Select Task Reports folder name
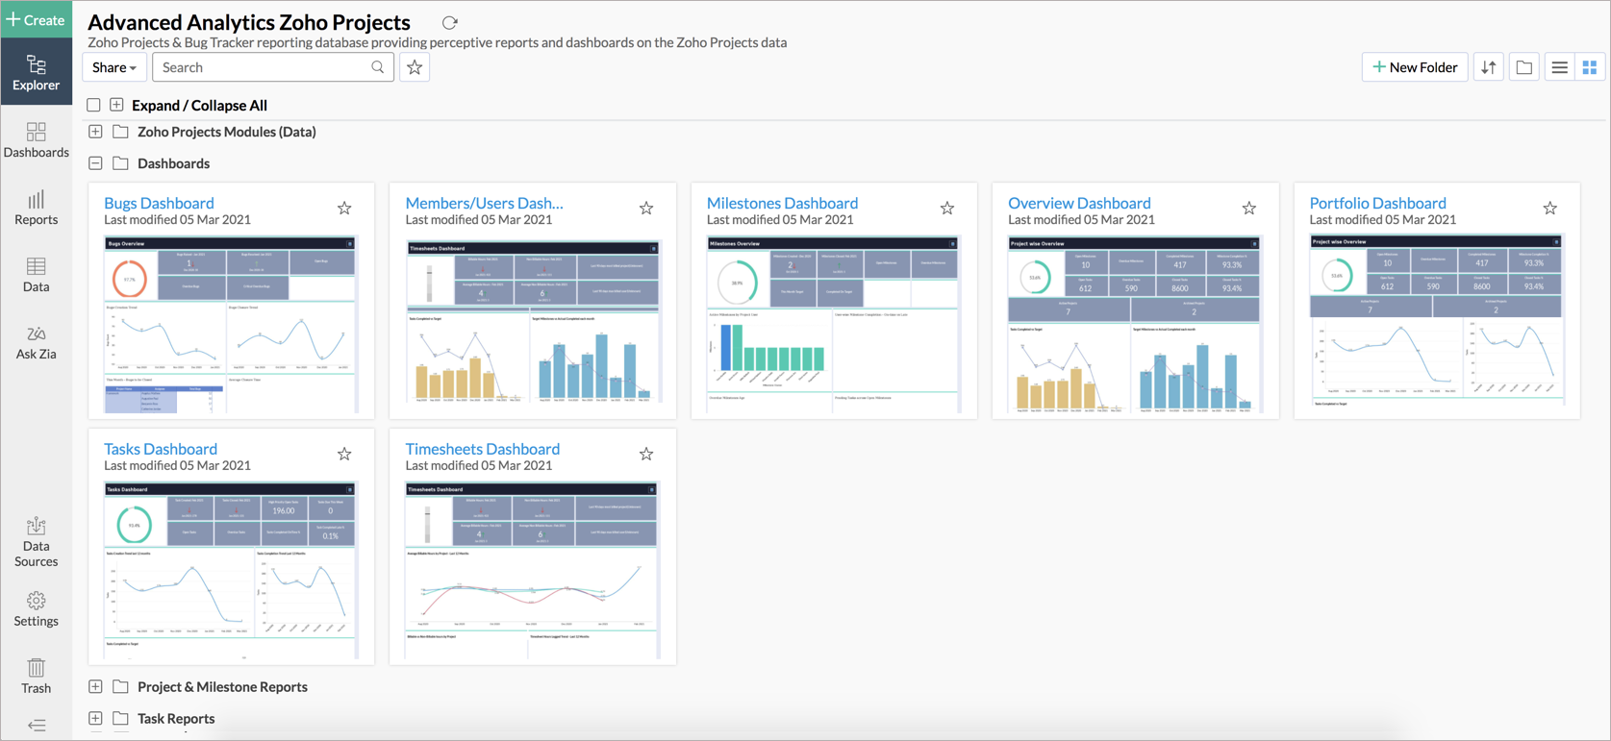1611x741 pixels. (176, 719)
